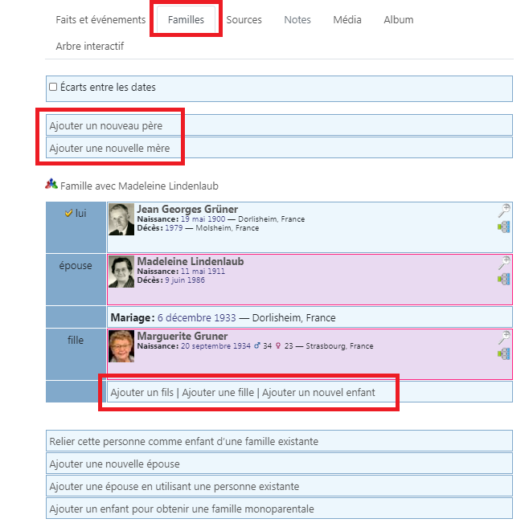Click Relier cette personne comme enfant link
The image size is (529, 527).
pos(183,441)
